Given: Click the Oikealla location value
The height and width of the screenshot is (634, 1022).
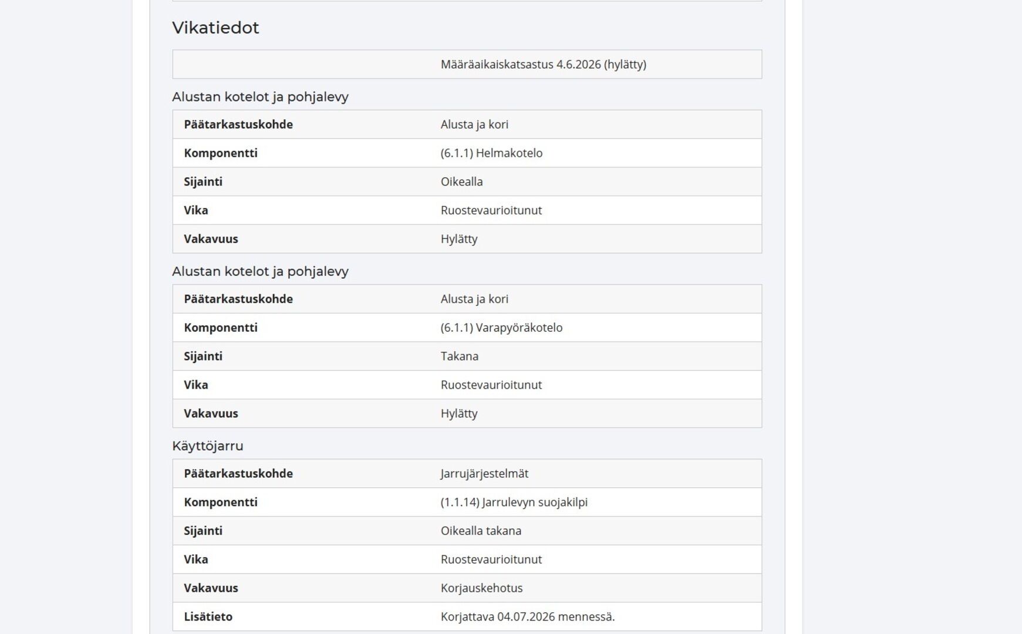Looking at the screenshot, I should [461, 182].
